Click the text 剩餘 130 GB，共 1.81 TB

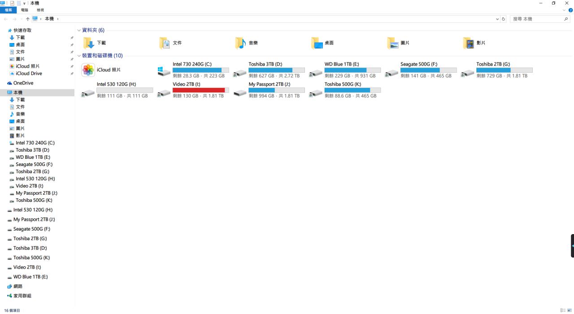[198, 96]
